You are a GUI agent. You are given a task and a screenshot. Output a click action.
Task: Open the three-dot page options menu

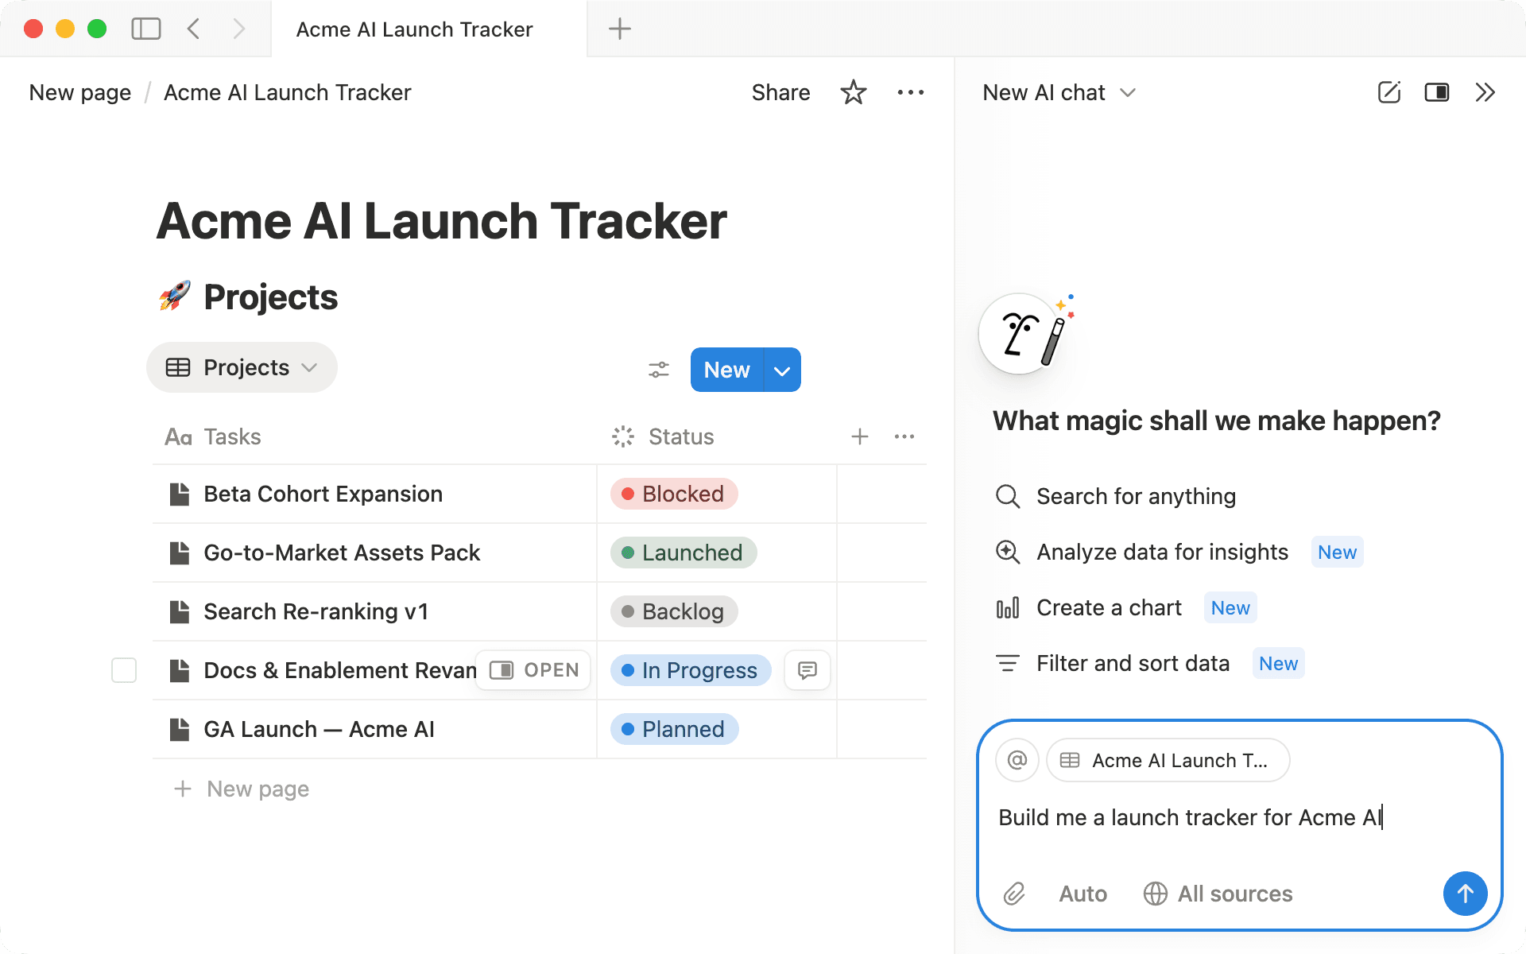click(x=910, y=92)
